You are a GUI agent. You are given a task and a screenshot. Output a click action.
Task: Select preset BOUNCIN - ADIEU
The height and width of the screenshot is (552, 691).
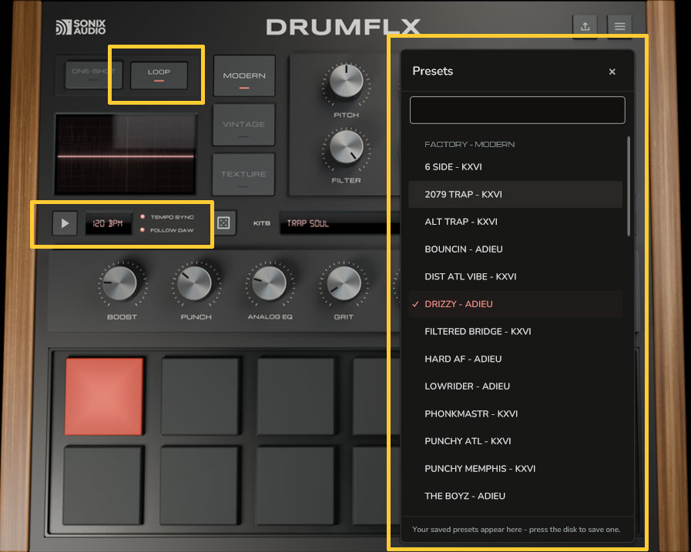click(x=515, y=249)
